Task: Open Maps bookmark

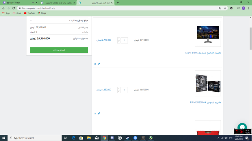Action: coord(42,13)
